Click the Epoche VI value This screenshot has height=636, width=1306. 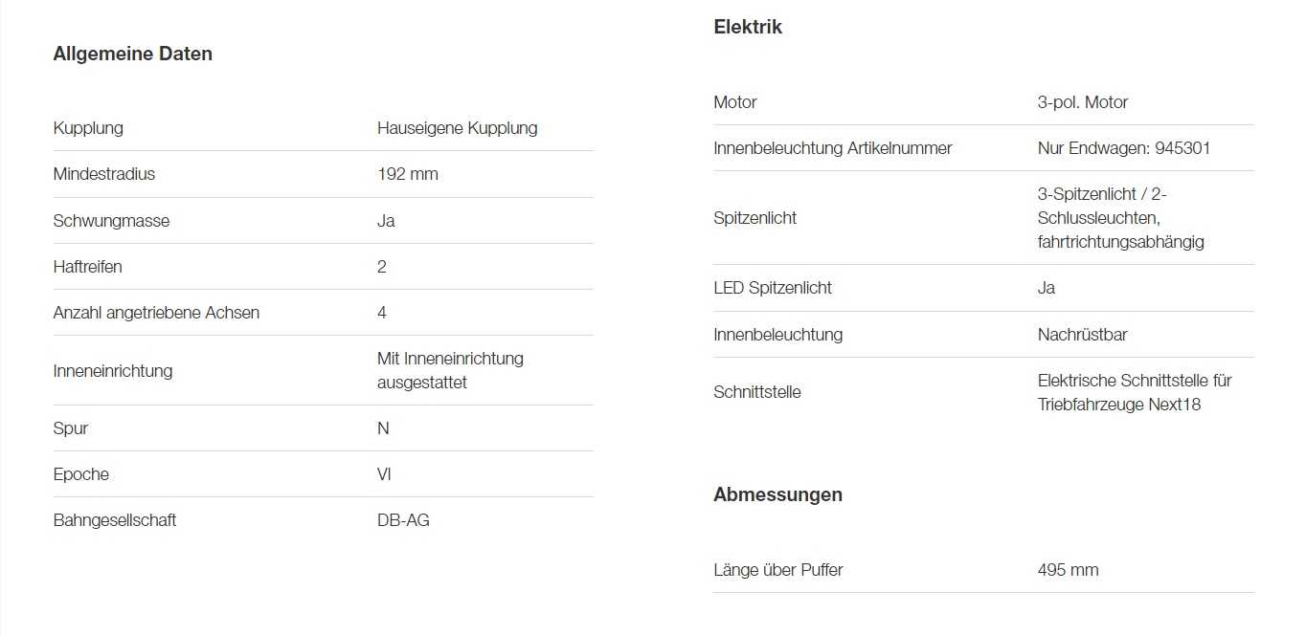(x=384, y=474)
